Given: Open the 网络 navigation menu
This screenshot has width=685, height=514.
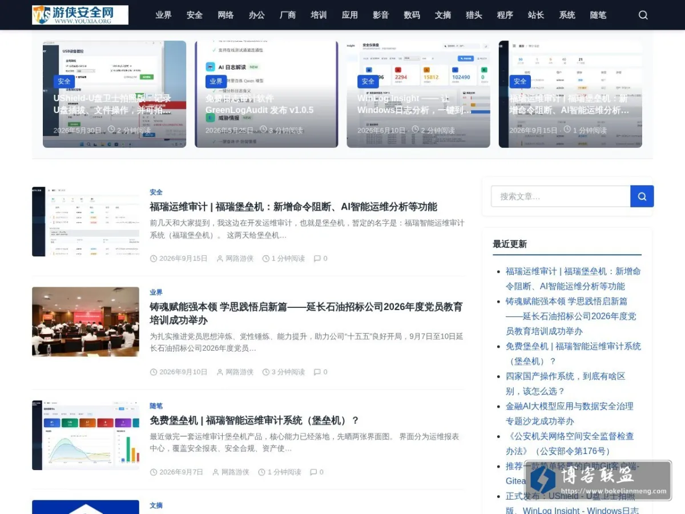Looking at the screenshot, I should point(225,15).
